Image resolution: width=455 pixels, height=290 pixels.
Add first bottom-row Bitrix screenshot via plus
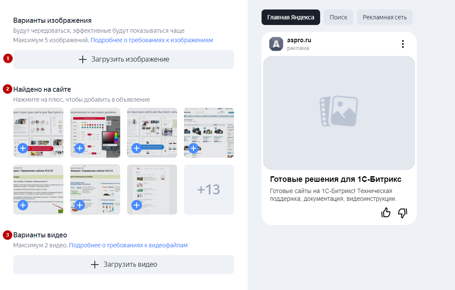[x=23, y=205]
